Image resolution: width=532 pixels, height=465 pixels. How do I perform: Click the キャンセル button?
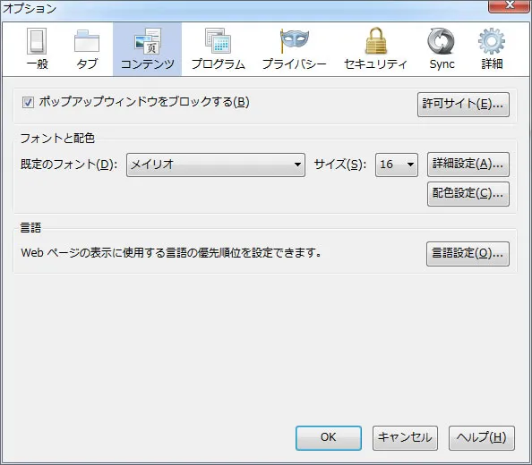click(405, 438)
